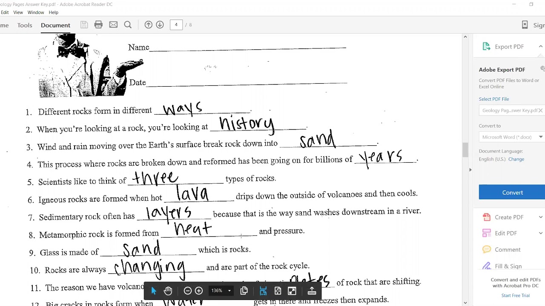Expand the Create PDF section chevron
545x306 pixels.
click(x=541, y=217)
